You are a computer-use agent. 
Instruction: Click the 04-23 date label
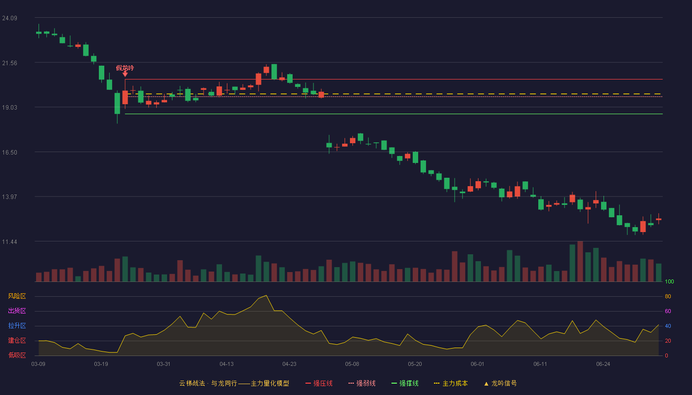click(290, 364)
